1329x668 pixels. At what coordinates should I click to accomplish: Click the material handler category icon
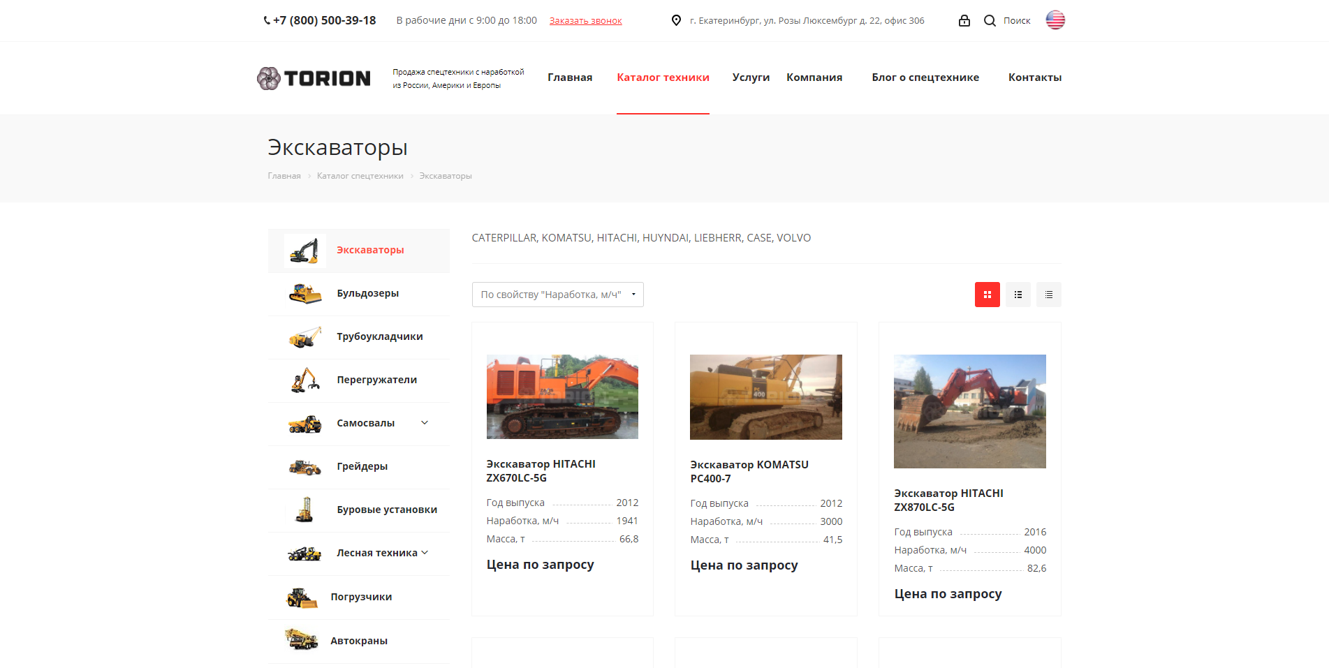(x=305, y=380)
